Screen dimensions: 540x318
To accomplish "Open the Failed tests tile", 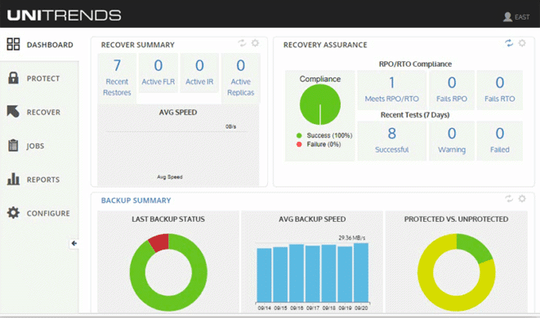I will pyautogui.click(x=500, y=141).
